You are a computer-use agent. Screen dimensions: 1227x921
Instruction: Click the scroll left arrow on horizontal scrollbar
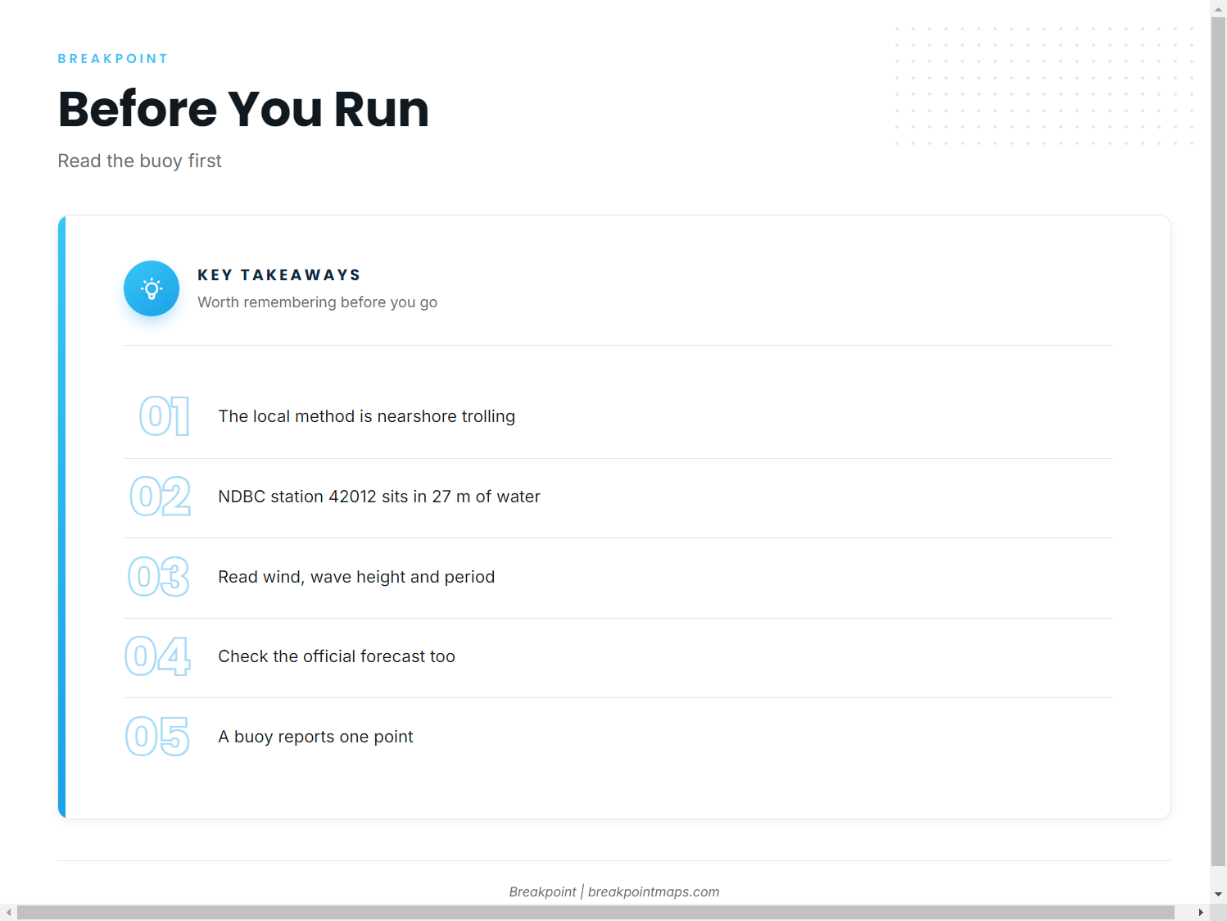tap(8, 913)
